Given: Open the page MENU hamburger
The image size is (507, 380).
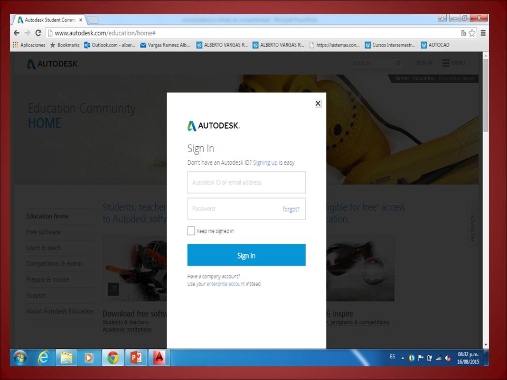Looking at the screenshot, I should [x=454, y=63].
